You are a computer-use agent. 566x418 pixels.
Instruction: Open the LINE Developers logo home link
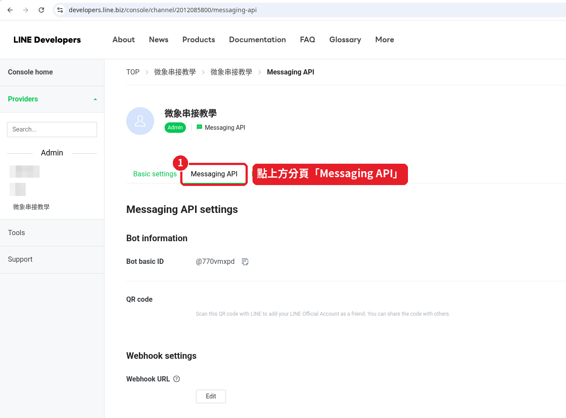(47, 40)
